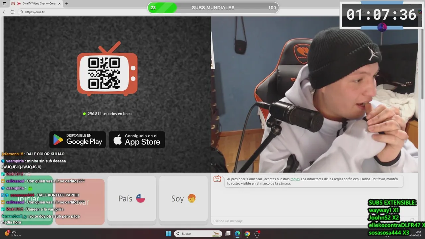The height and width of the screenshot is (239, 425).
Task: Click the Buscar taskbar search box
Action: (x=198, y=234)
